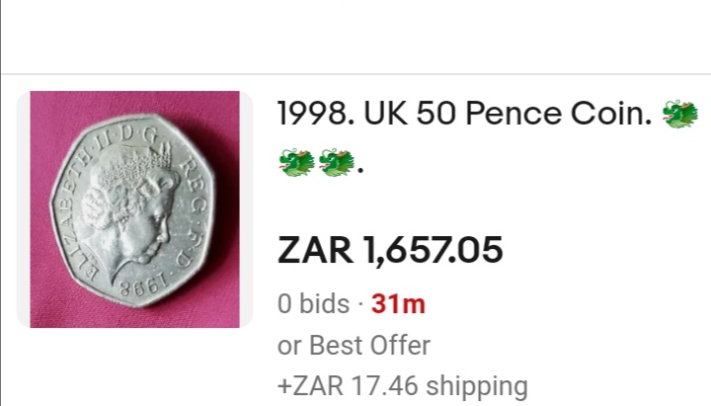Click the mirrored 1998 date on coin
The image size is (711, 406).
pyautogui.click(x=140, y=291)
